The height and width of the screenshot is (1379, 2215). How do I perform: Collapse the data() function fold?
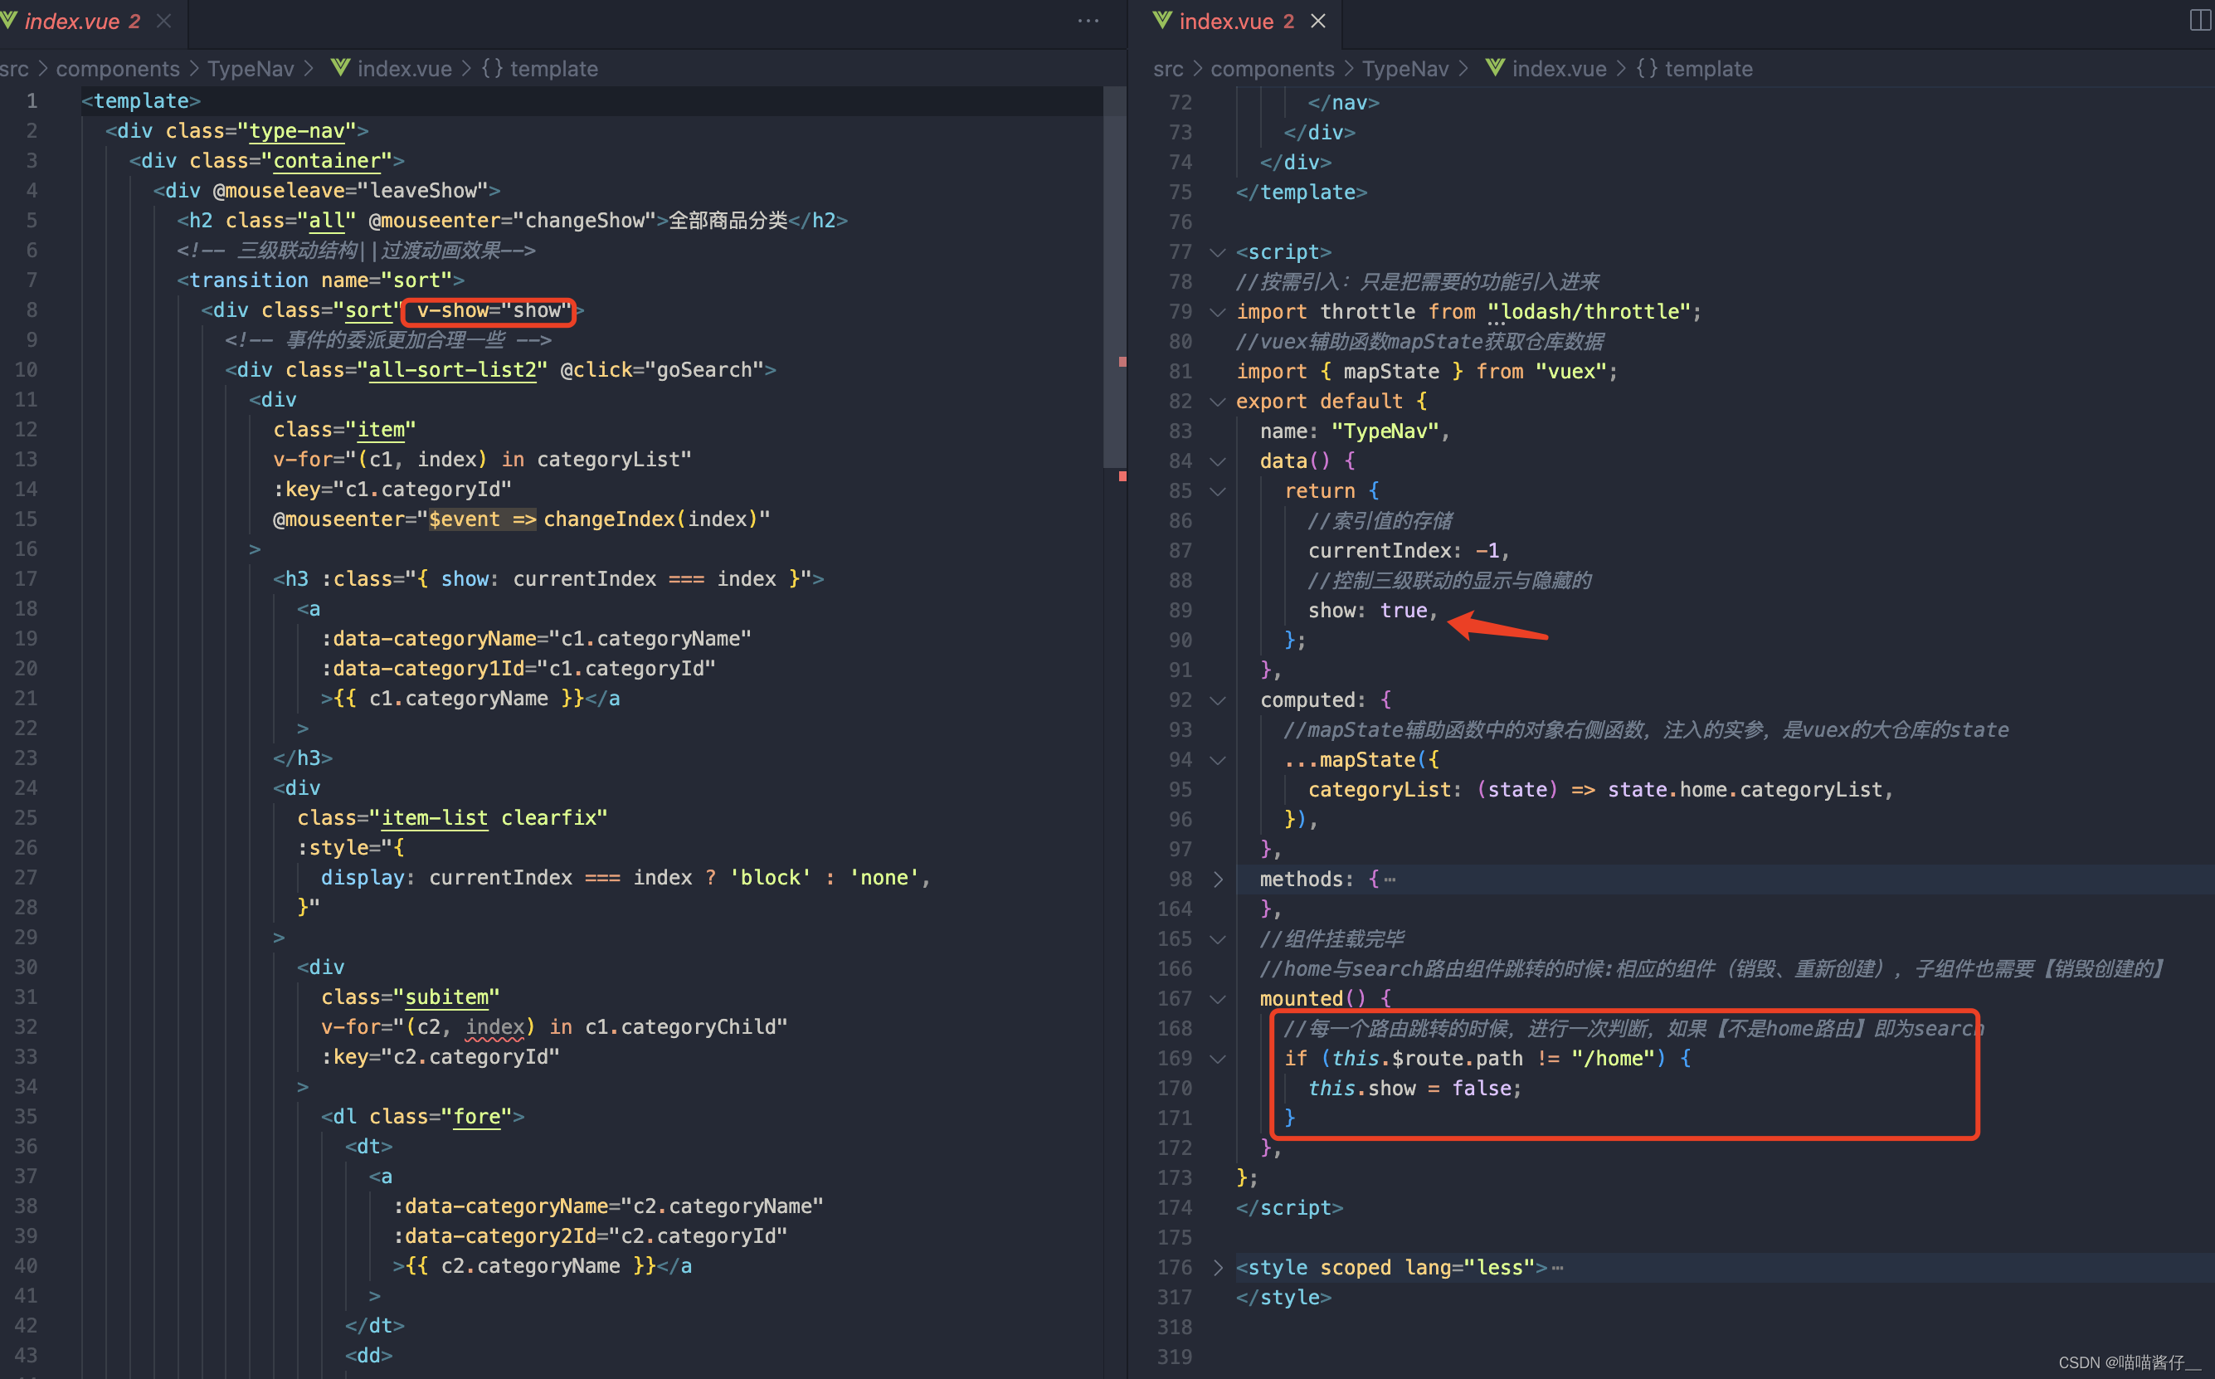pyautogui.click(x=1217, y=461)
